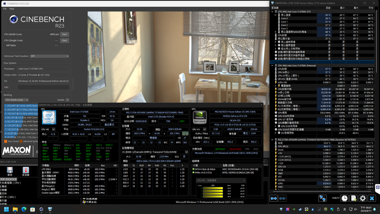Click the NVIDIA GeForce logo in HWiNFO
Screen dimensions: 380x214
(199, 117)
